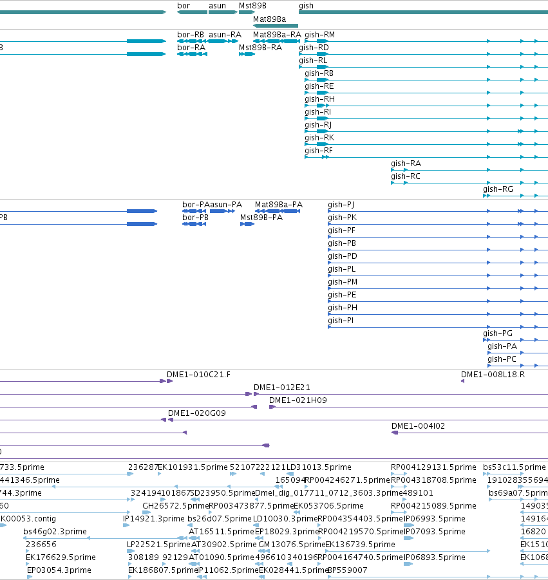Open the gish-RC transcript

pos(406,176)
